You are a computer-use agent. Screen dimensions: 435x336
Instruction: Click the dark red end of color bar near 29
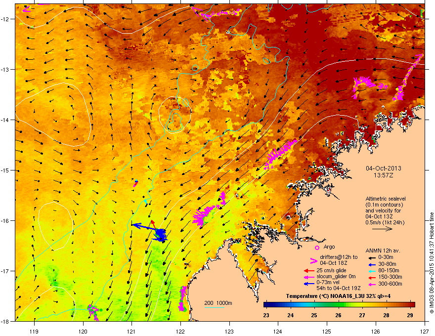pos(411,305)
